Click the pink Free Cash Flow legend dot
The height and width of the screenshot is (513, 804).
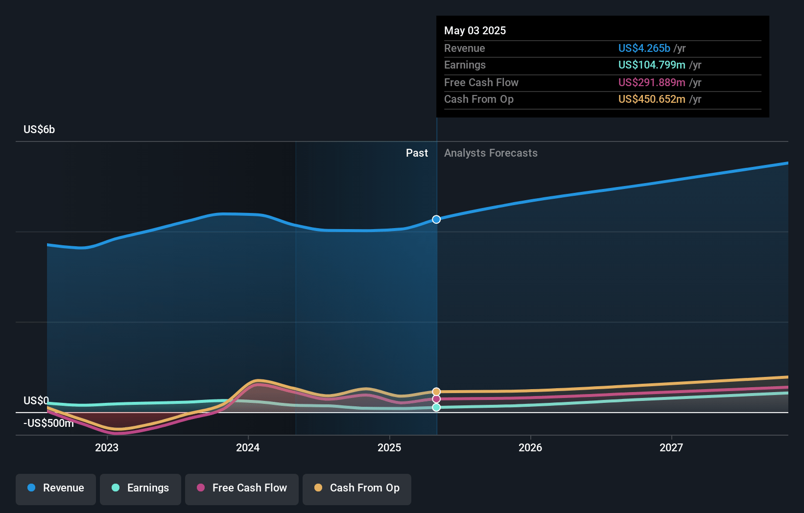click(x=201, y=488)
